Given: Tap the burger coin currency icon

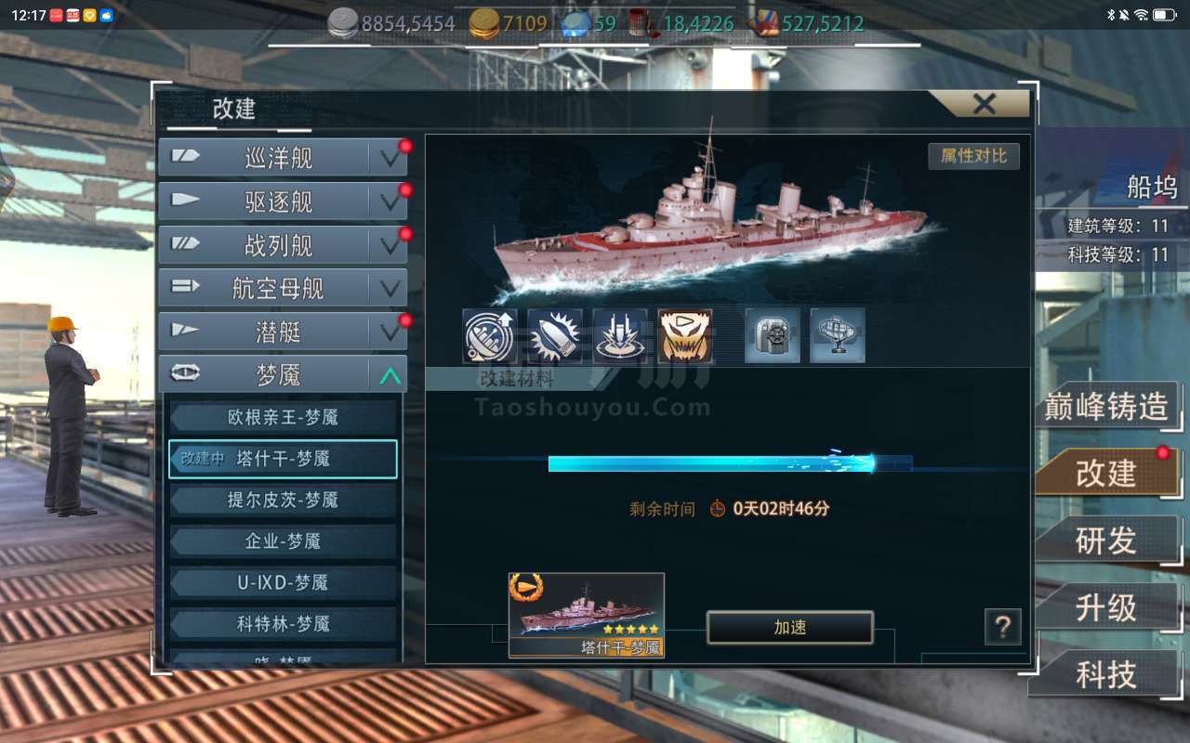Looking at the screenshot, I should pos(483,23).
